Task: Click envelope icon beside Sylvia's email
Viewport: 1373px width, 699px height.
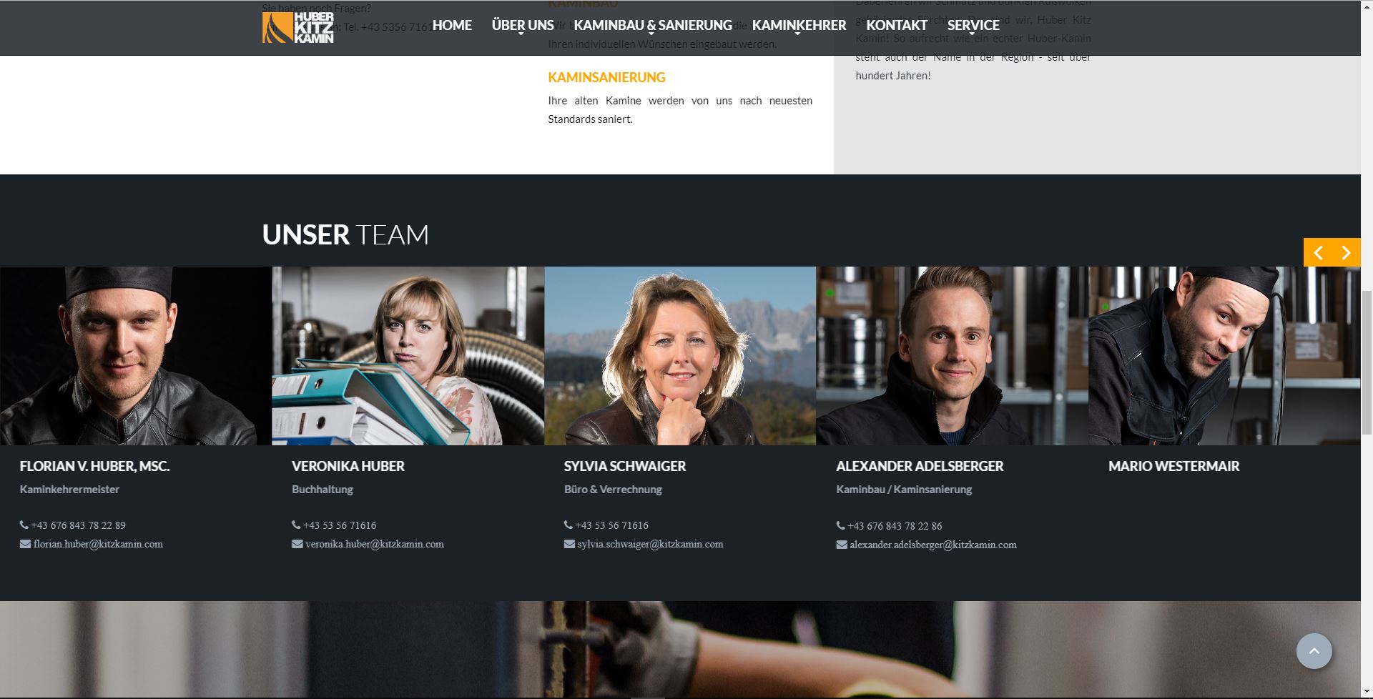Action: [x=569, y=544]
